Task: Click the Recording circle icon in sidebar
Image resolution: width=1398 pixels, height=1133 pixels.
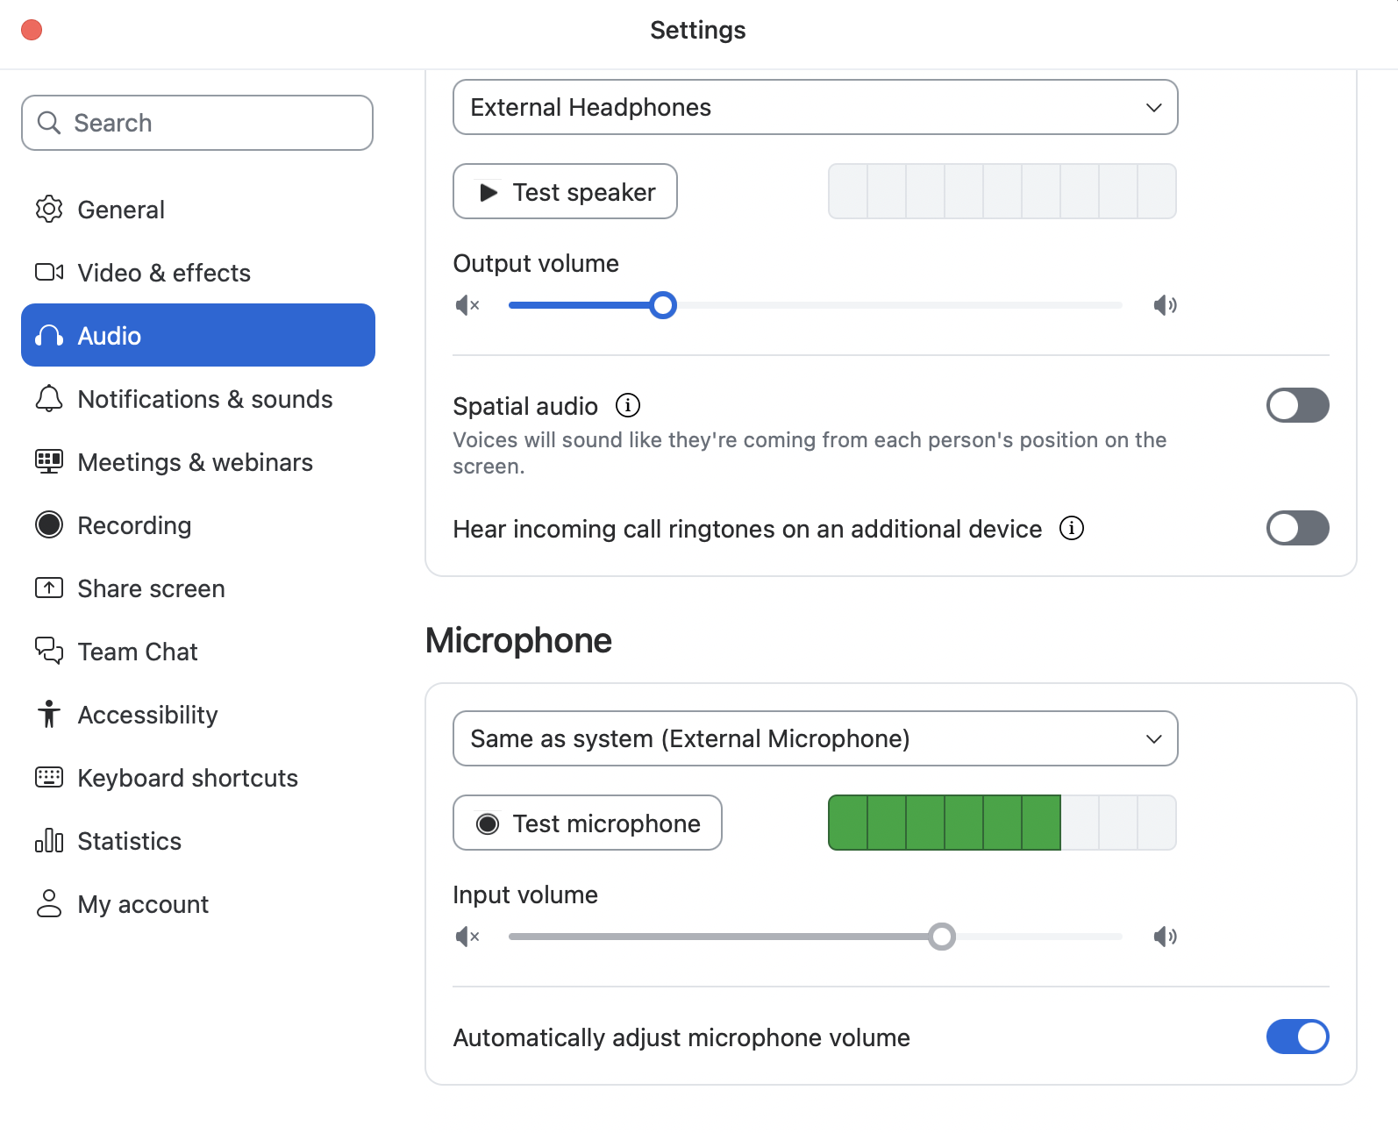Action: pos(49,525)
